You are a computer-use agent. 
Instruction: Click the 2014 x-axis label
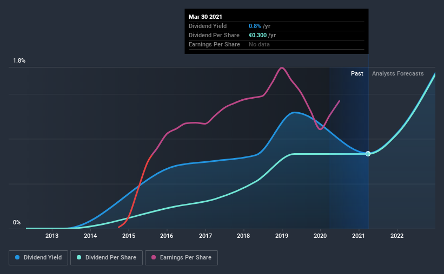90,236
